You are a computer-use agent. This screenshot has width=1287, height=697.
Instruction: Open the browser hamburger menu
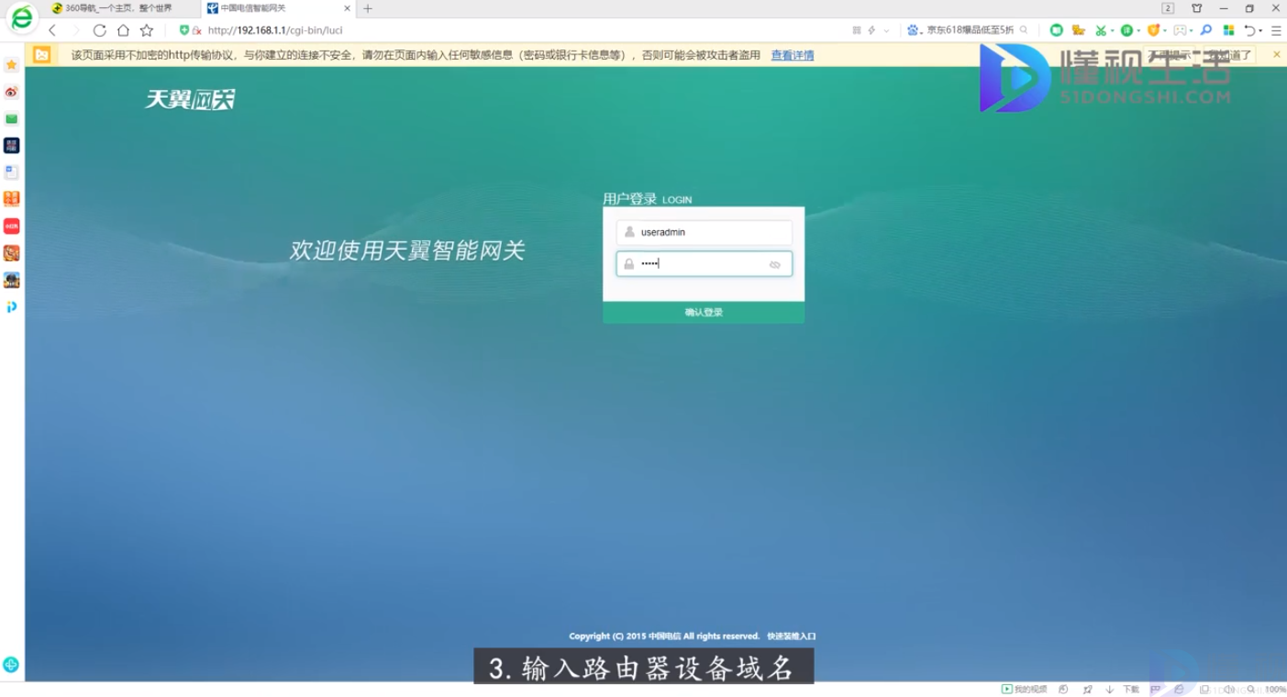click(1276, 30)
